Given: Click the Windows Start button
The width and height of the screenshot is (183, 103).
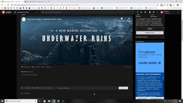Looking at the screenshot, I should (2, 101).
